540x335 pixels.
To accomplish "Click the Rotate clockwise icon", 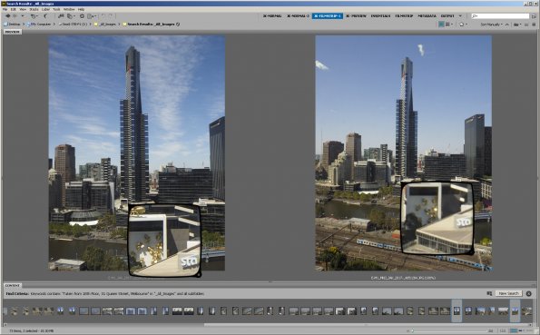I will 110,15.
